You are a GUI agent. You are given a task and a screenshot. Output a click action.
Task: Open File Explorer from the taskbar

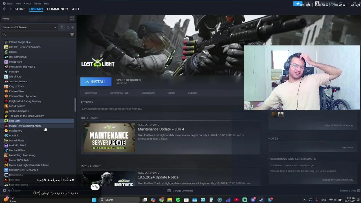pyautogui.click(x=170, y=200)
